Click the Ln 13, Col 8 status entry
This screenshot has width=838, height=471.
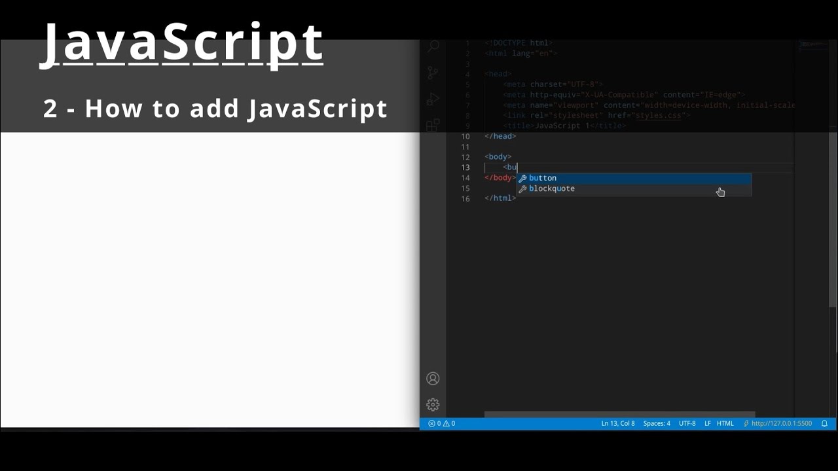point(618,423)
